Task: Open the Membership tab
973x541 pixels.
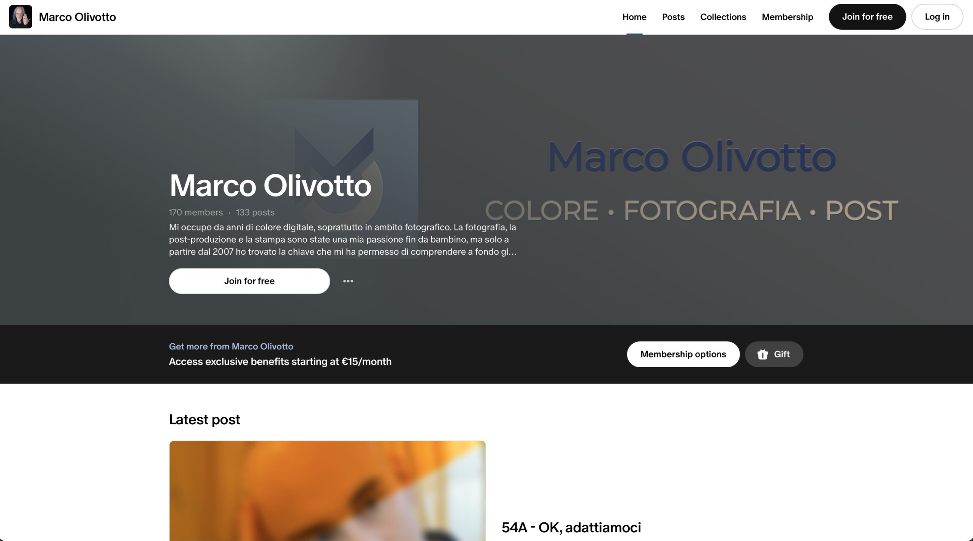Action: pyautogui.click(x=788, y=17)
